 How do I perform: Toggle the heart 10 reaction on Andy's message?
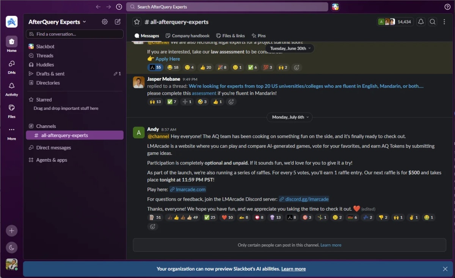[227, 217]
